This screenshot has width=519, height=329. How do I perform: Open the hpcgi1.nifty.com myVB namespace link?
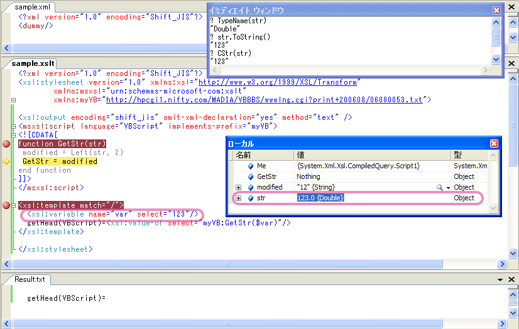[264, 100]
